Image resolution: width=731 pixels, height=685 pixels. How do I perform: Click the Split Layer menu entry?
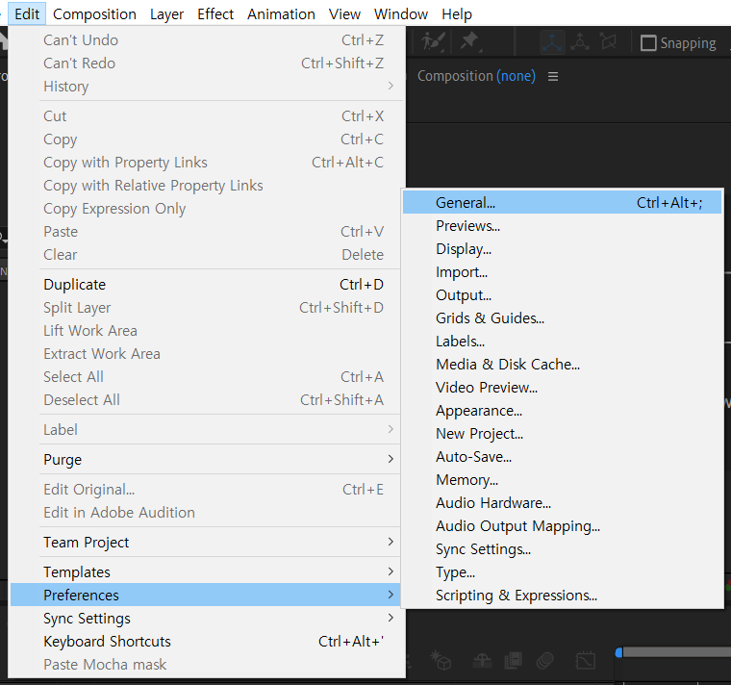click(x=206, y=308)
